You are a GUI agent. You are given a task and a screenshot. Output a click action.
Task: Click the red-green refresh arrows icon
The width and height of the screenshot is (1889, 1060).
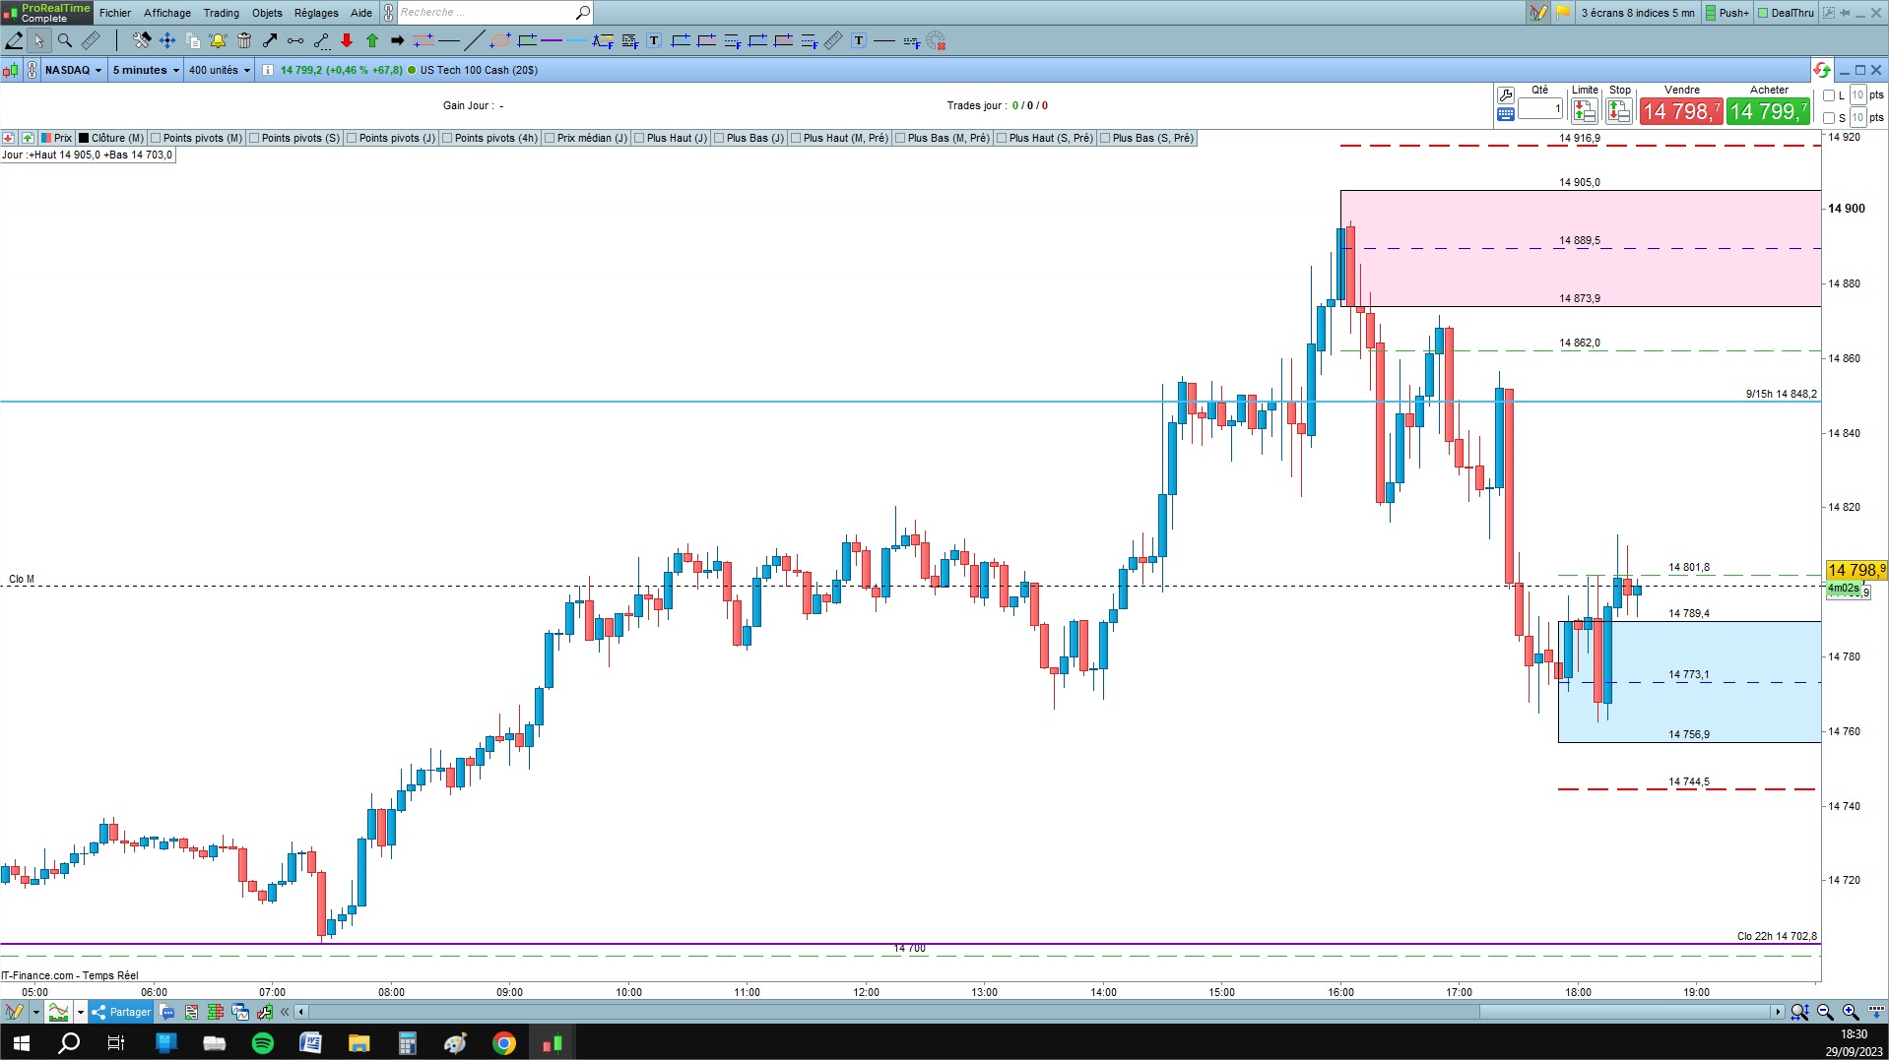[1822, 70]
